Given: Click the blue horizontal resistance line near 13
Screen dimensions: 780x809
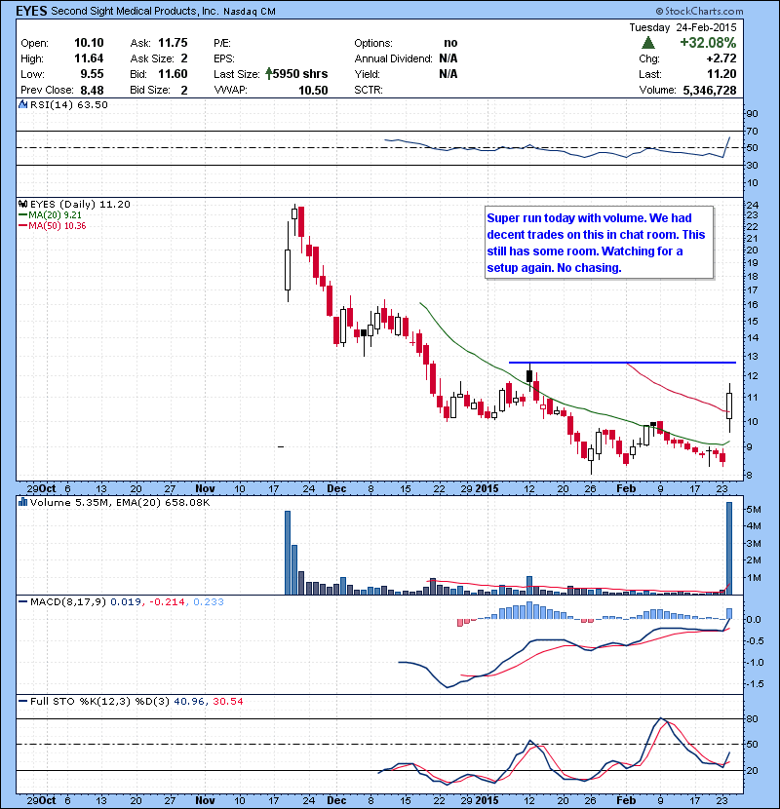Looking at the screenshot, I should point(622,363).
